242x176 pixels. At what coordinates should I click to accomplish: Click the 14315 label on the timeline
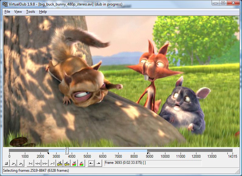pyautogui.click(x=233, y=156)
